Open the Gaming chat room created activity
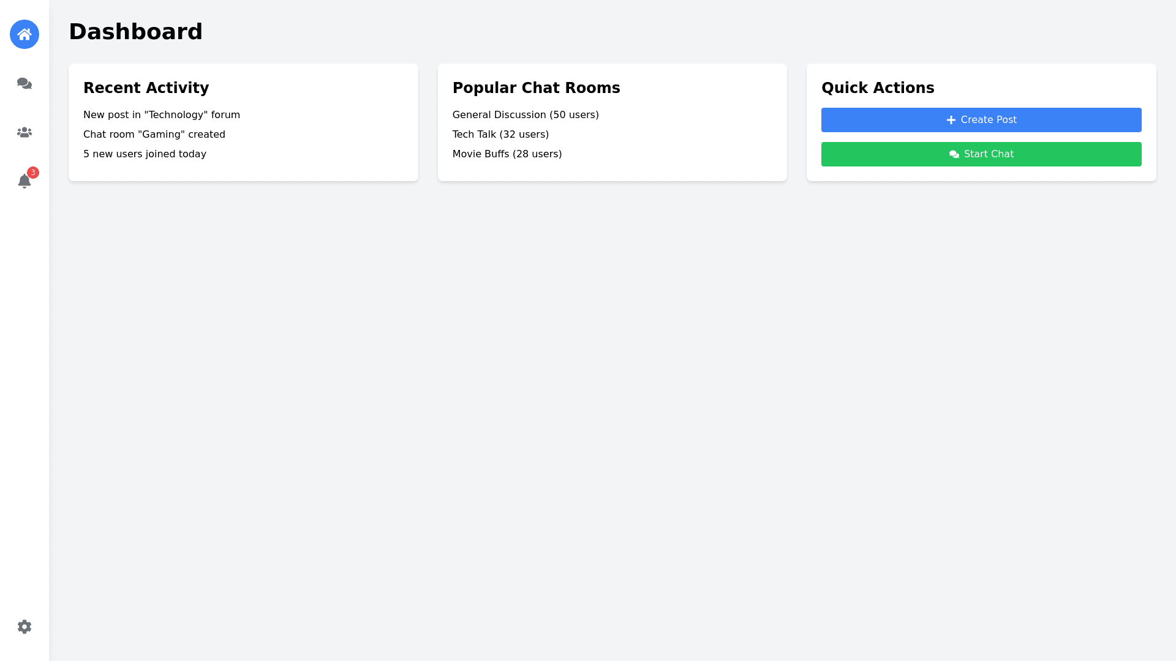Viewport: 1176px width, 661px height. tap(154, 135)
